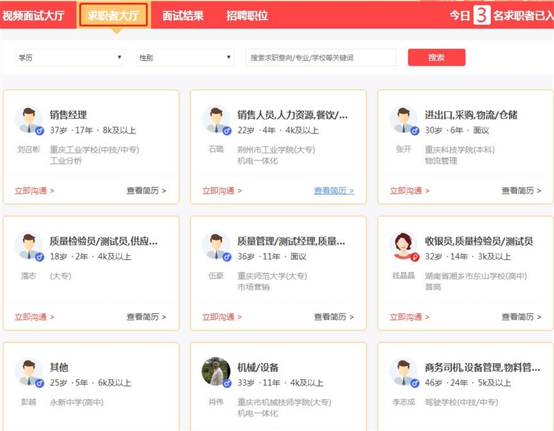The height and width of the screenshot is (431, 554).
Task: Open the 学历 dropdown filter
Action: (x=70, y=58)
